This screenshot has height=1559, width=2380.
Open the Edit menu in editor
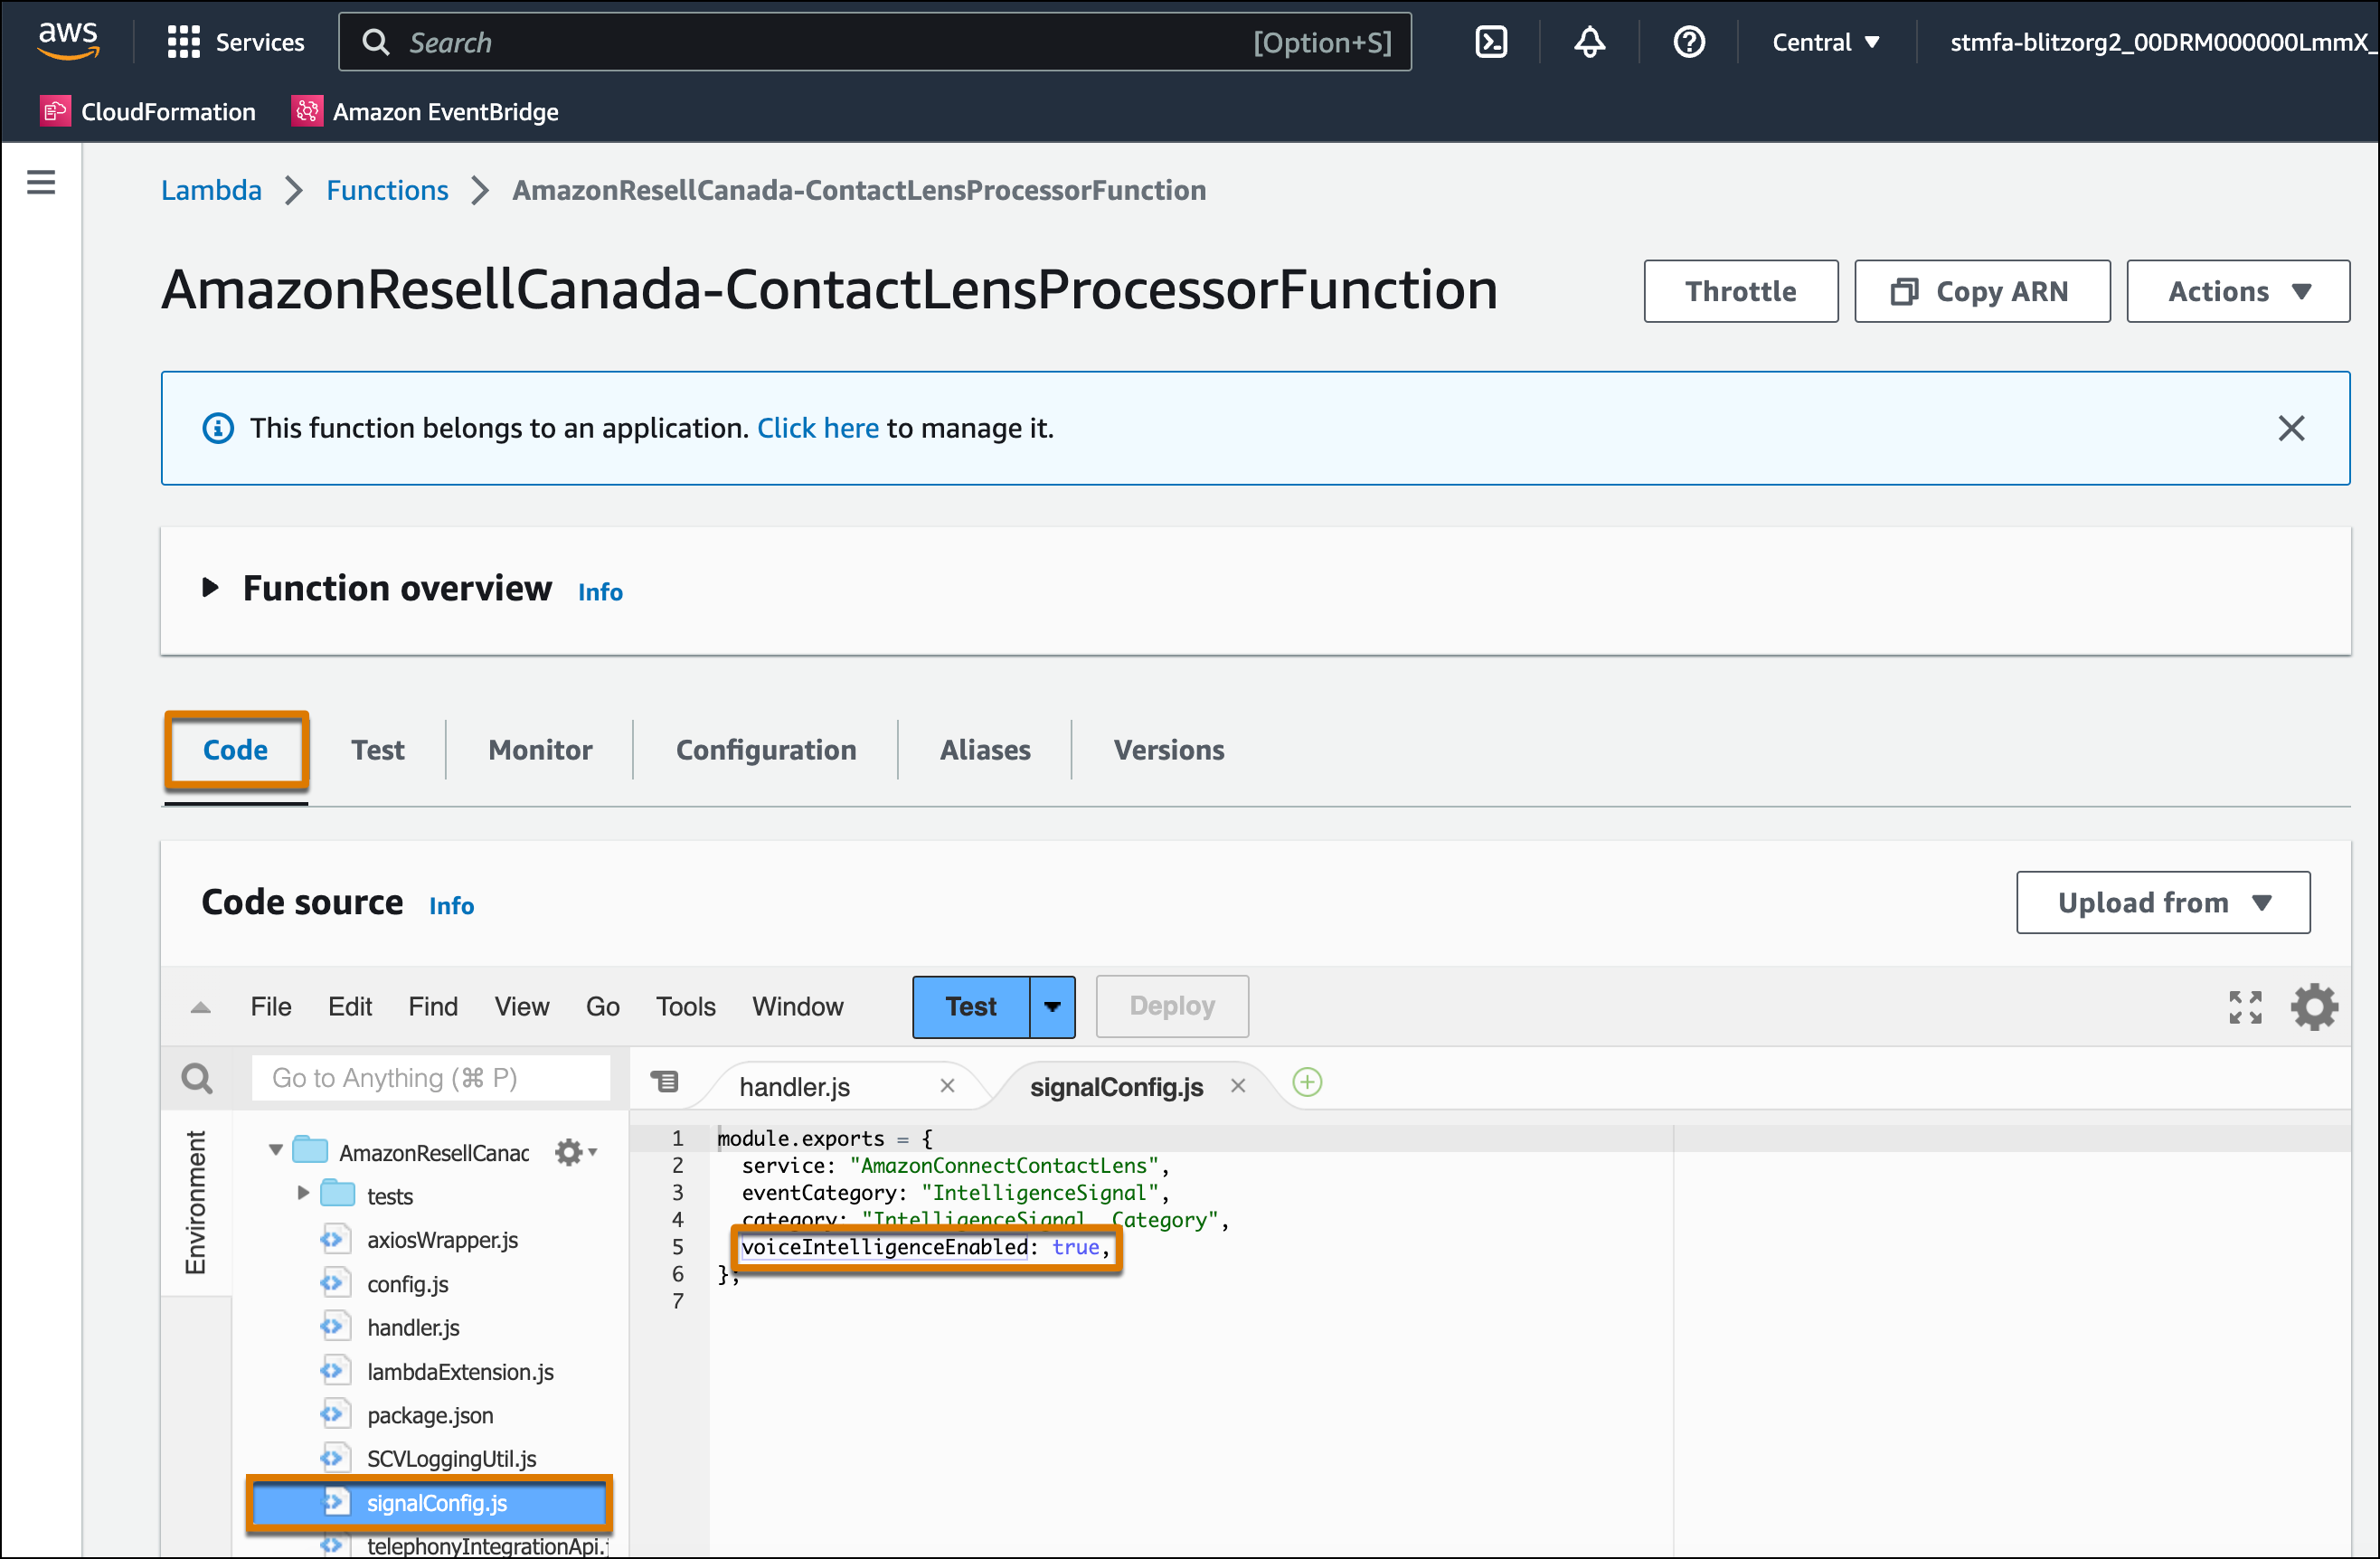click(x=350, y=1006)
